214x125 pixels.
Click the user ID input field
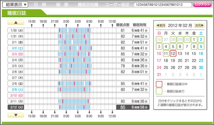click(x=163, y=5)
